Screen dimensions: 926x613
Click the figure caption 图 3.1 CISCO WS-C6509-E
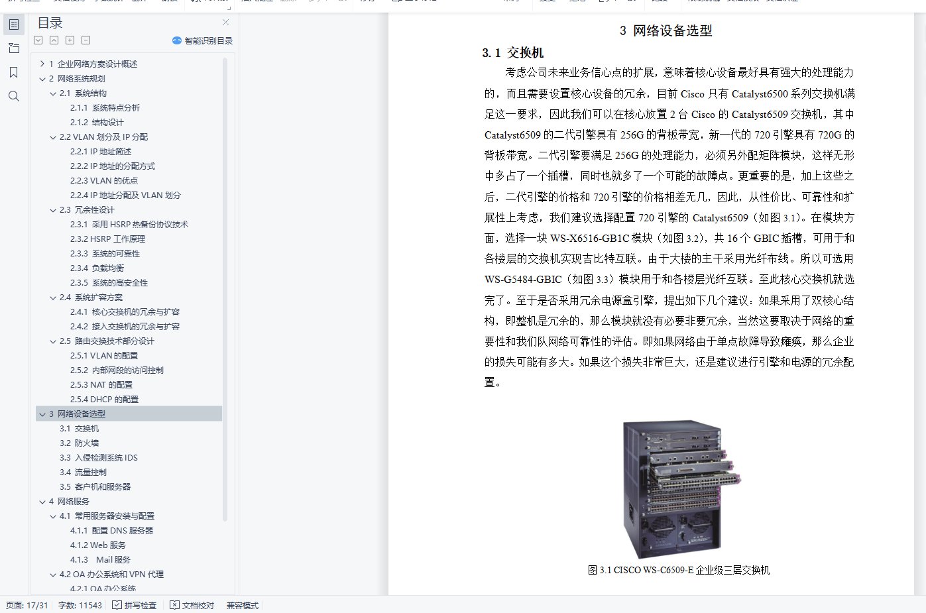click(679, 570)
